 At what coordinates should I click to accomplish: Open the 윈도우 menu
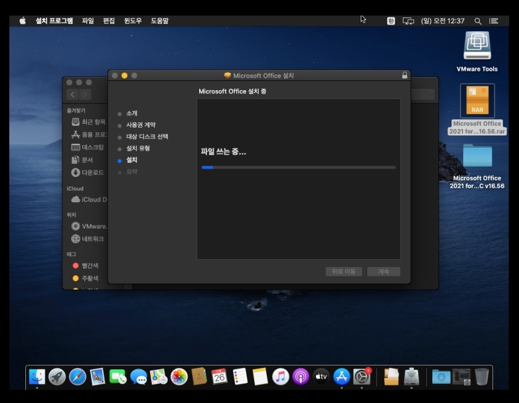tap(133, 21)
